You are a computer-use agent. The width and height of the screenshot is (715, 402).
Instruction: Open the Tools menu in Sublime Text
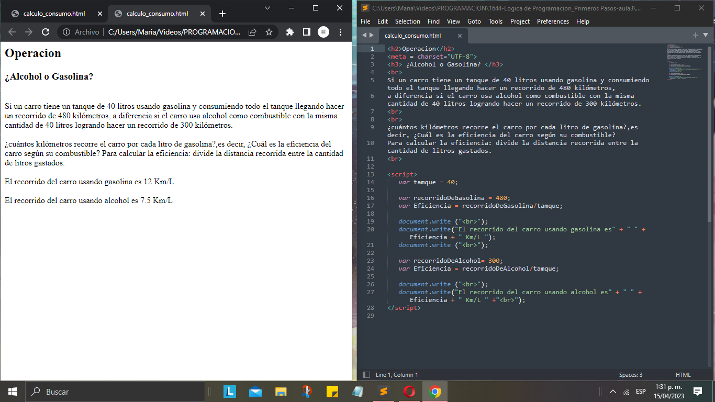coord(495,21)
